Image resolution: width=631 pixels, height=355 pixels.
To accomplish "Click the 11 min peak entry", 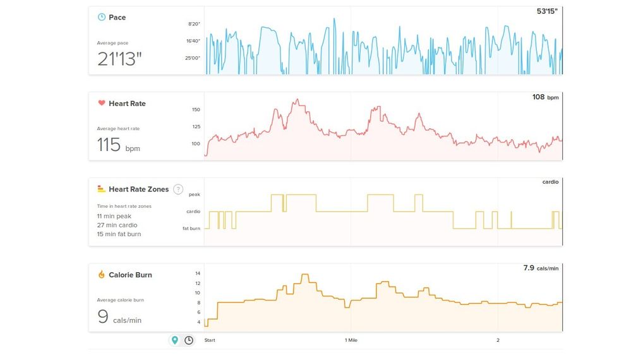I will pyautogui.click(x=114, y=216).
